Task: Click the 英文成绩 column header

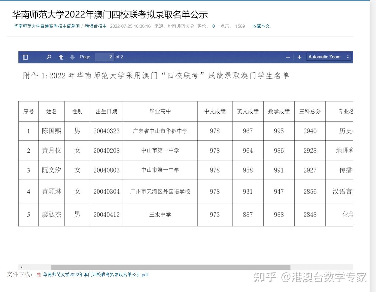Action: 248,111
